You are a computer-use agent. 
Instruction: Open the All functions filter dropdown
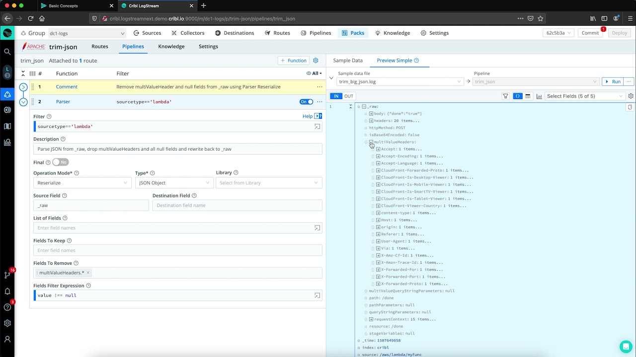[314, 73]
